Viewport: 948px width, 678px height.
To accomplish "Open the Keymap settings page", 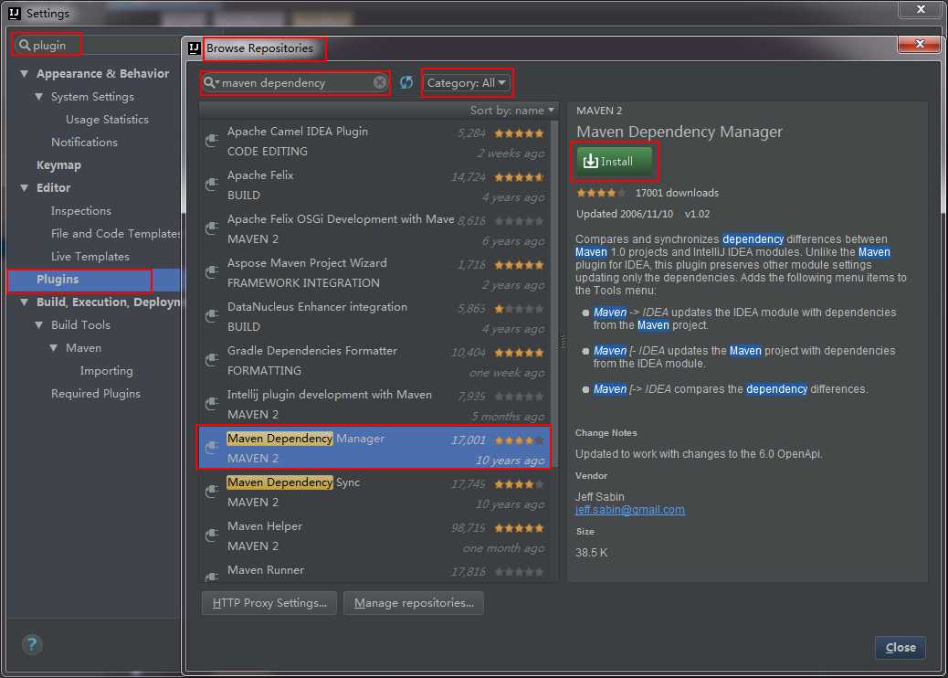I will pyautogui.click(x=58, y=165).
